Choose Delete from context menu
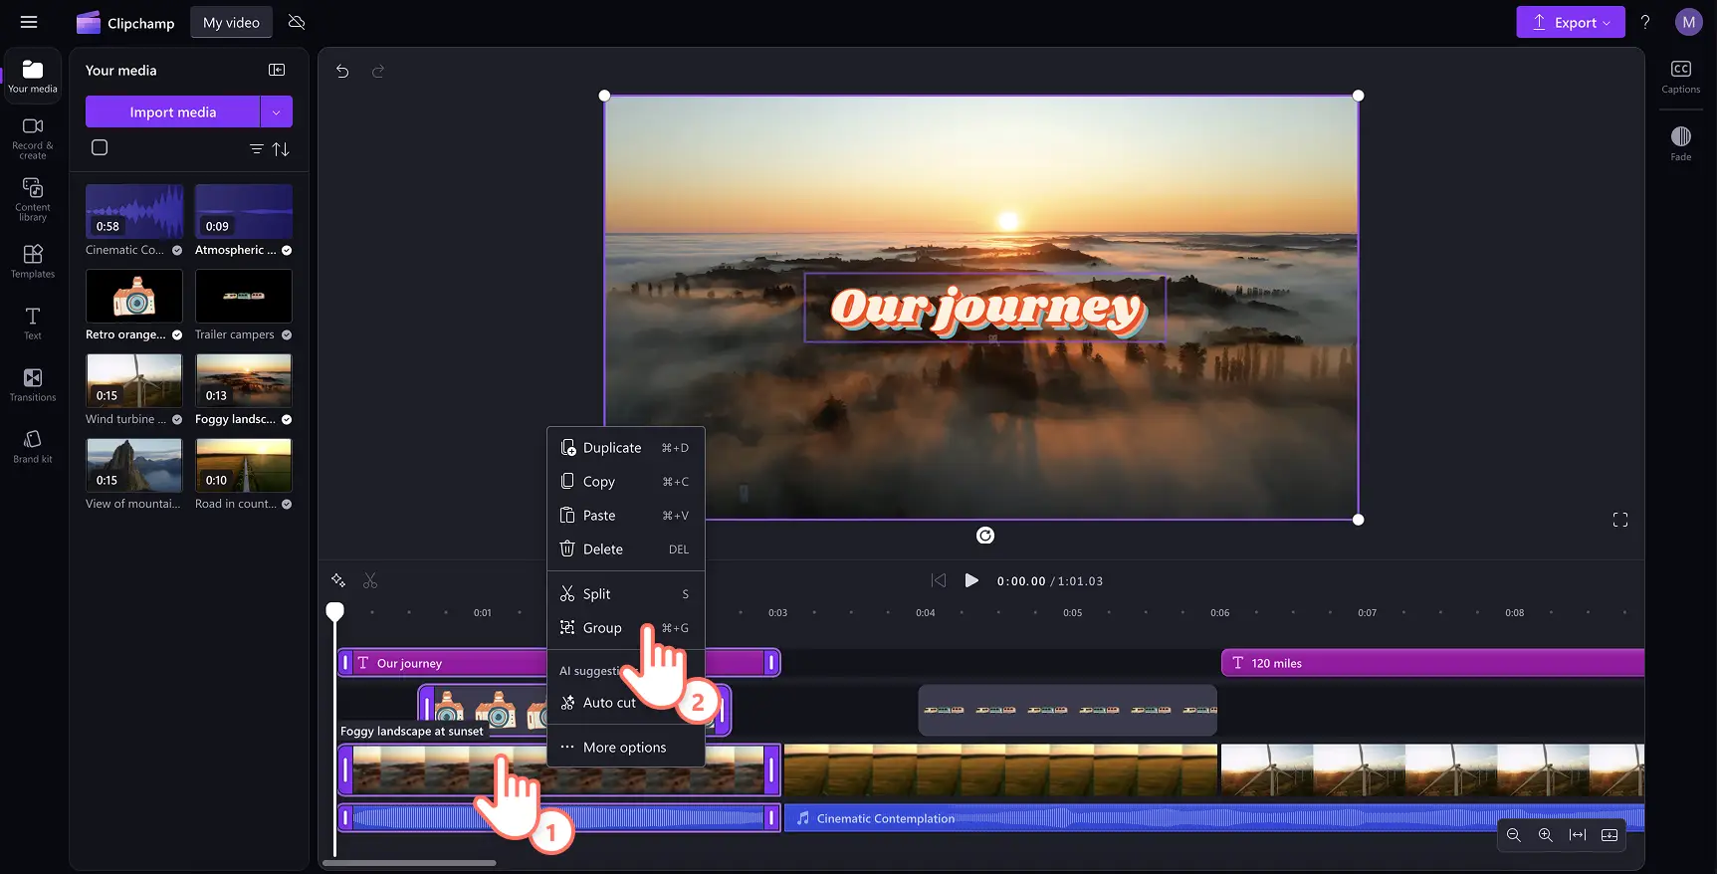This screenshot has width=1717, height=874. [626, 549]
